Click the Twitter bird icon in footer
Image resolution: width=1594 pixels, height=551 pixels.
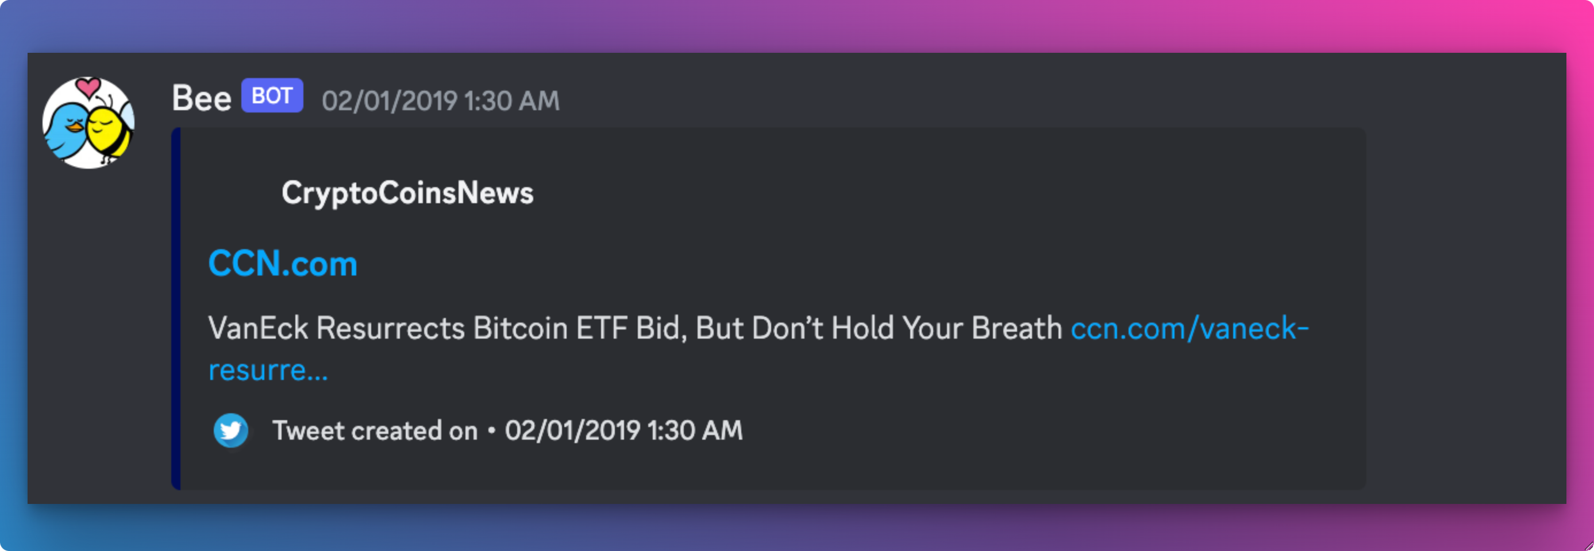pos(231,430)
